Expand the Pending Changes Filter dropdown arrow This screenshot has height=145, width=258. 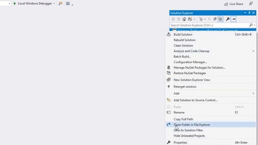coord(205,19)
